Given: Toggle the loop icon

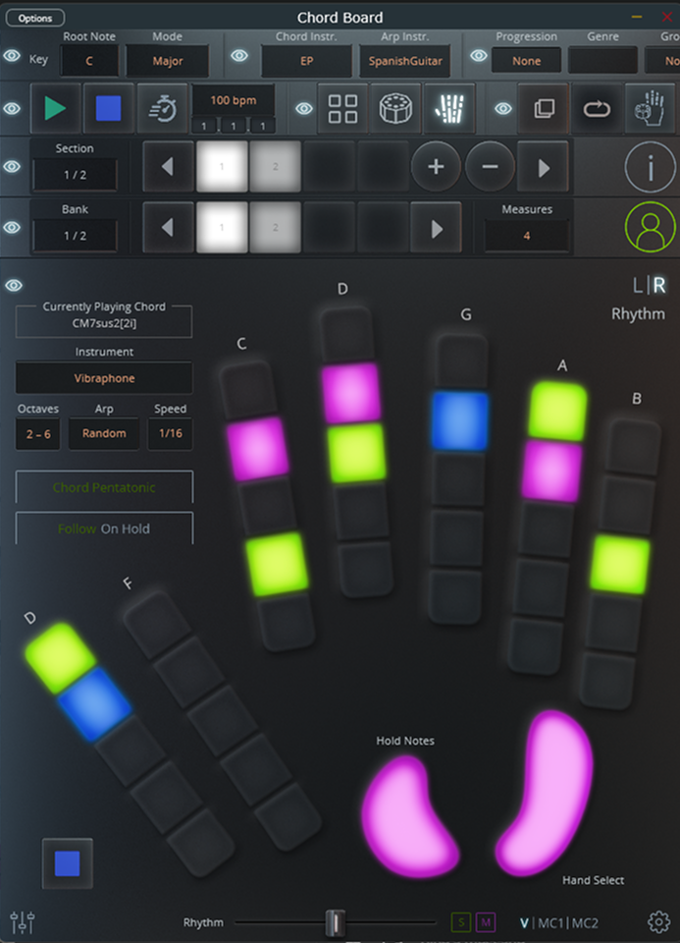Looking at the screenshot, I should pos(598,109).
